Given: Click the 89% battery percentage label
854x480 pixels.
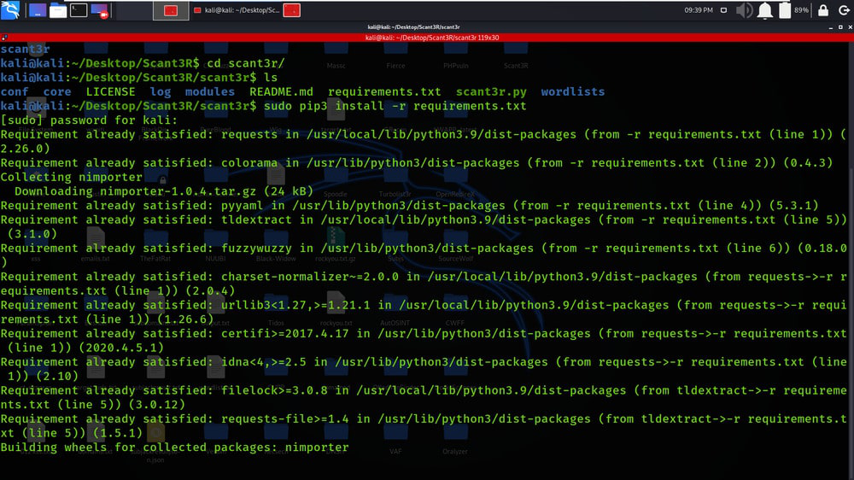Looking at the screenshot, I should coord(801,9).
